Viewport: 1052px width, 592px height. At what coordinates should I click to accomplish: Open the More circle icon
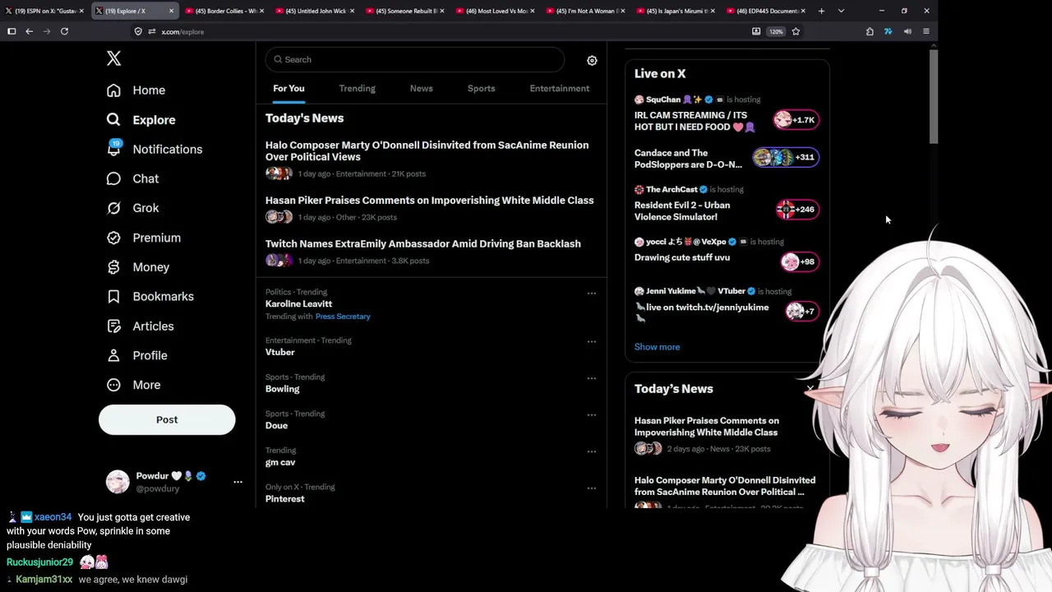click(x=113, y=385)
